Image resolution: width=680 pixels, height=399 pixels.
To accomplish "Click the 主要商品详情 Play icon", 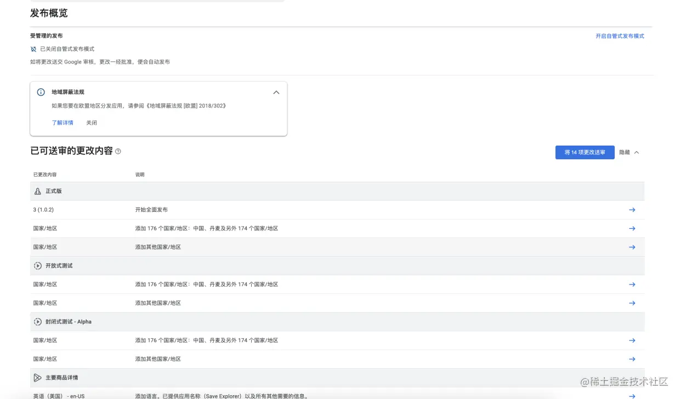I will coord(37,378).
